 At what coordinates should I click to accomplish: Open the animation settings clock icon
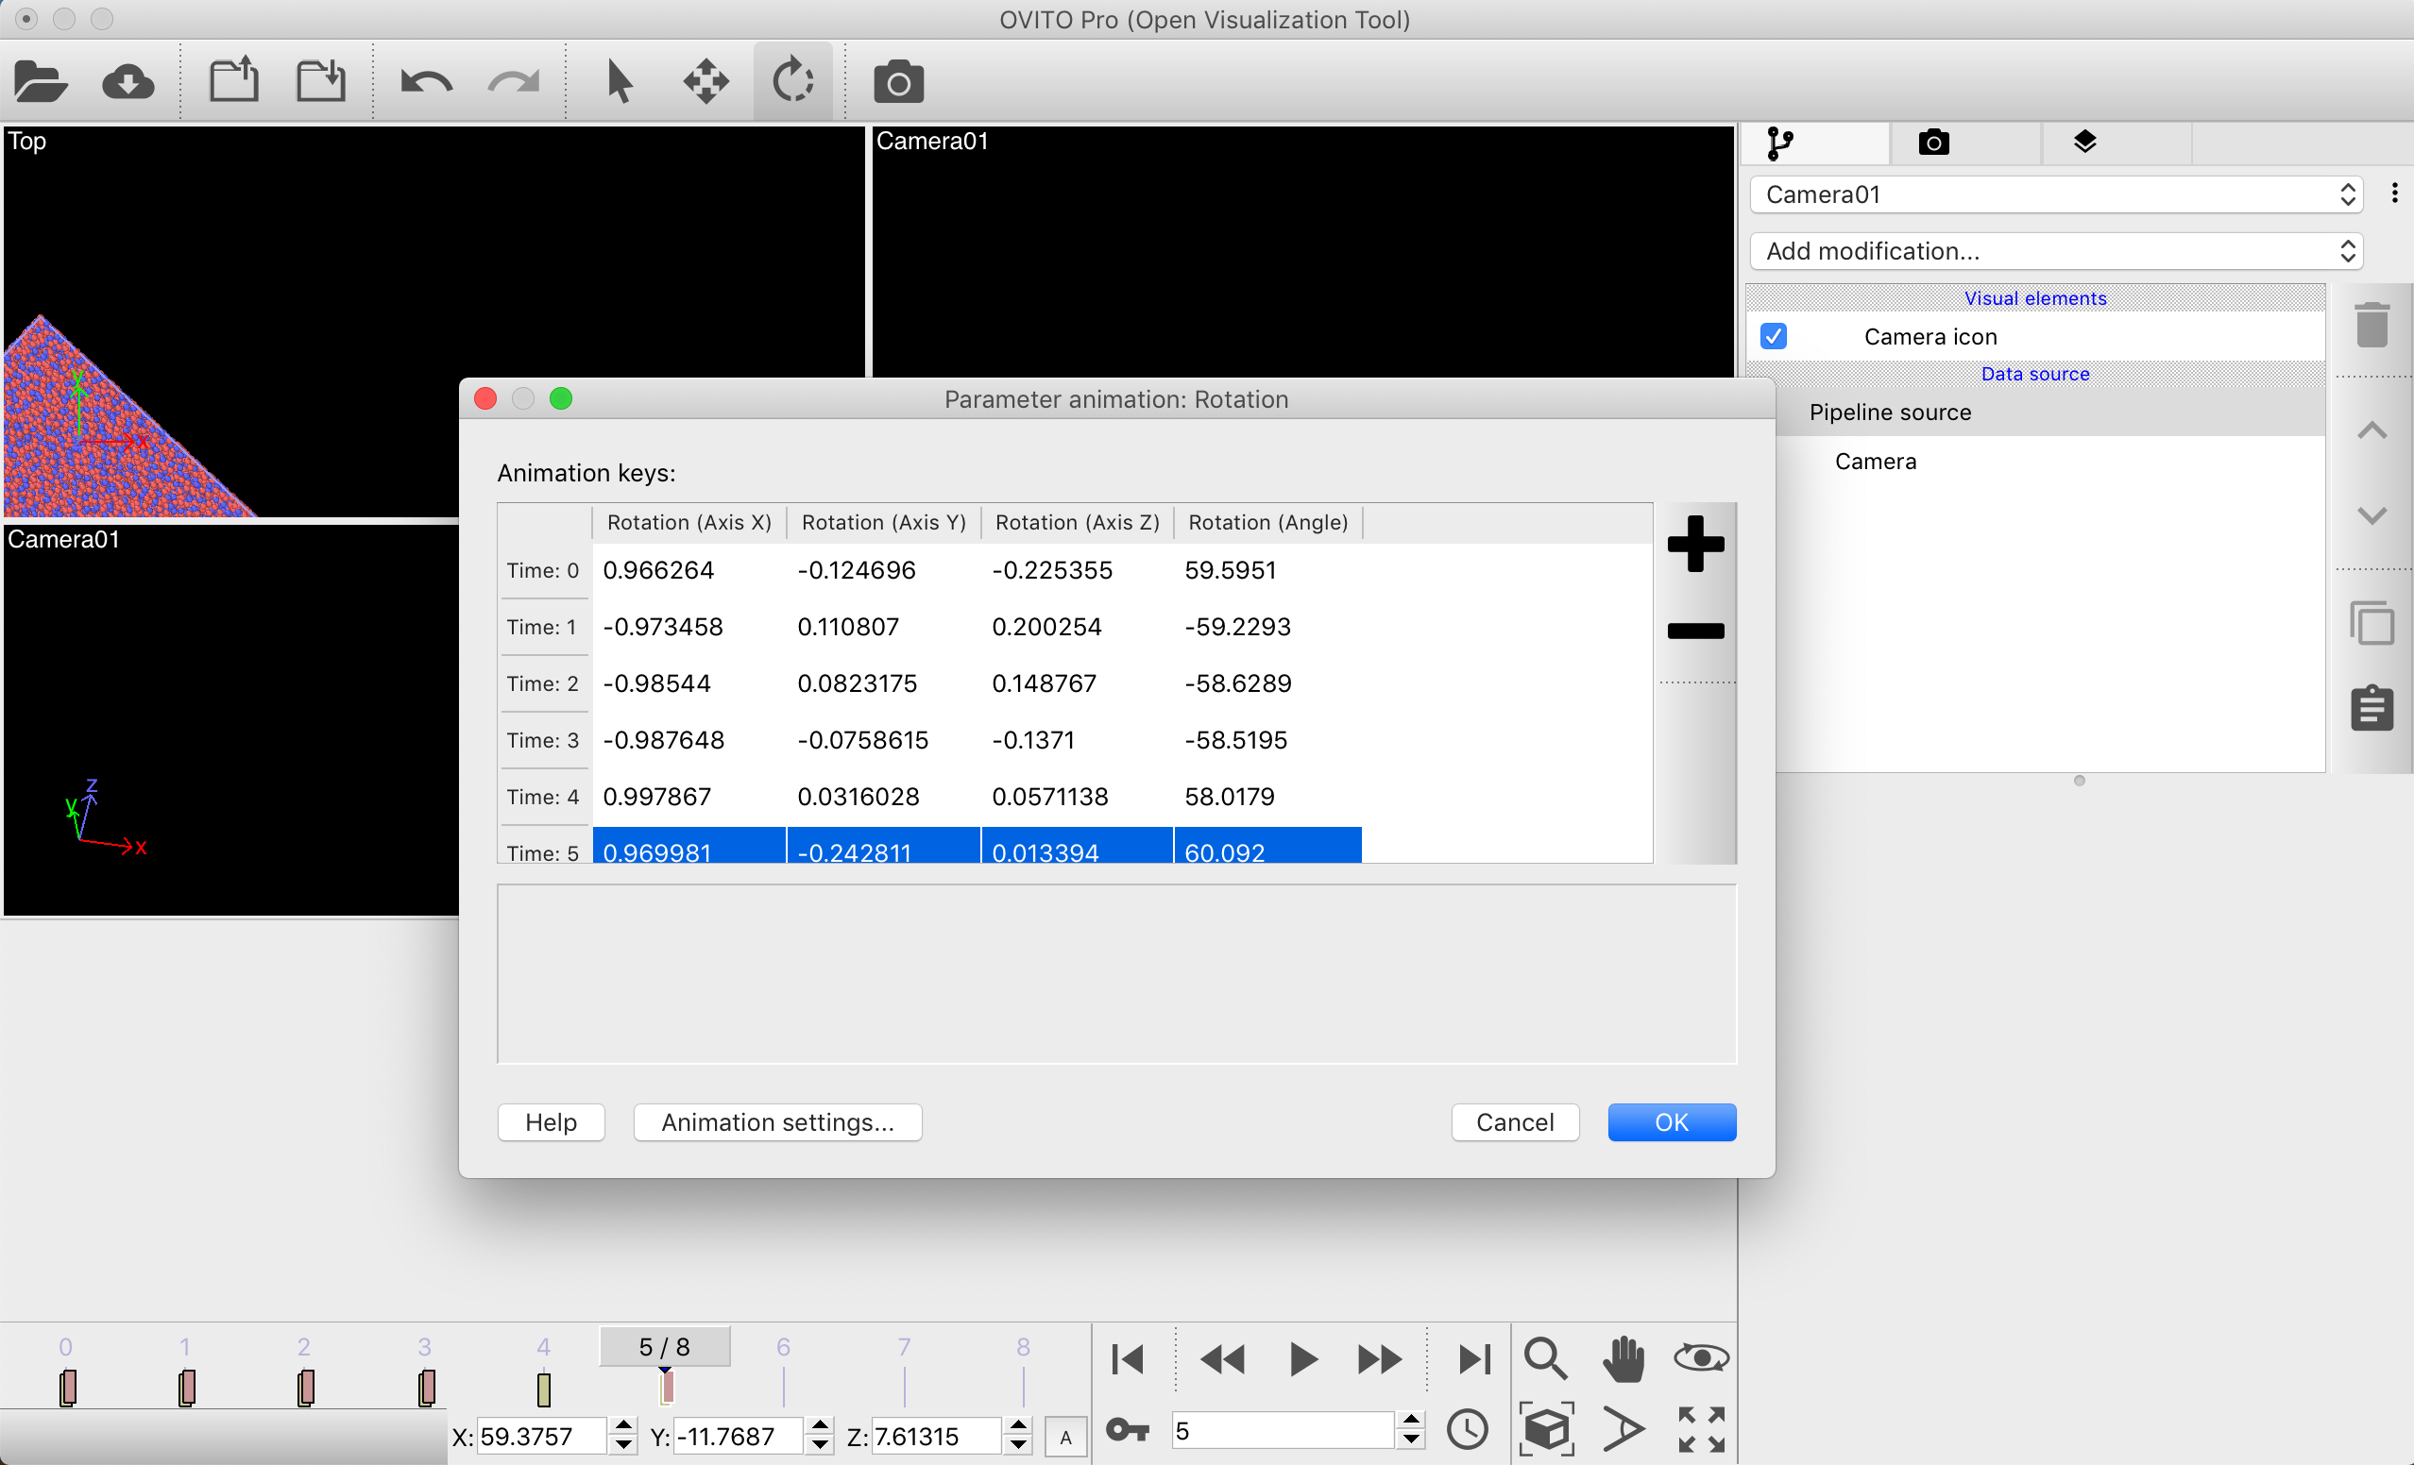[x=1467, y=1428]
